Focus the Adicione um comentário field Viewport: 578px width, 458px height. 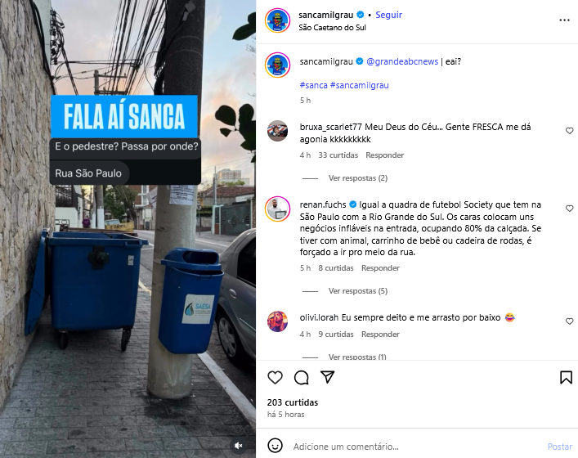417,447
